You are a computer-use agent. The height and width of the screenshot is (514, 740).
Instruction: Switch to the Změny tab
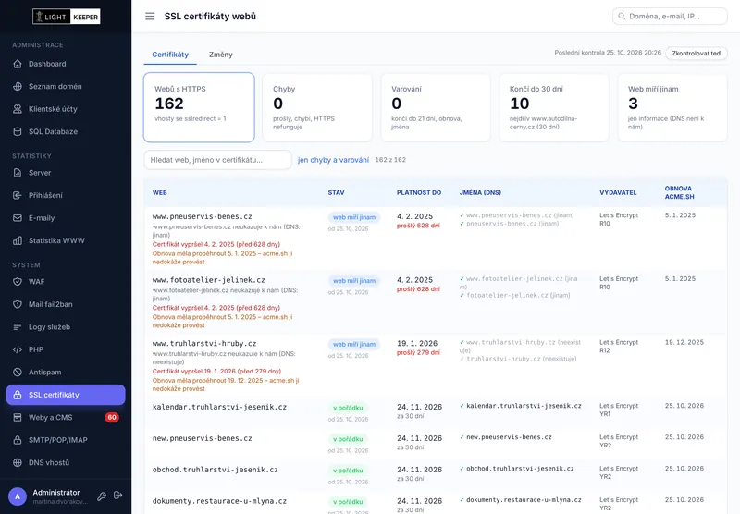(x=221, y=55)
